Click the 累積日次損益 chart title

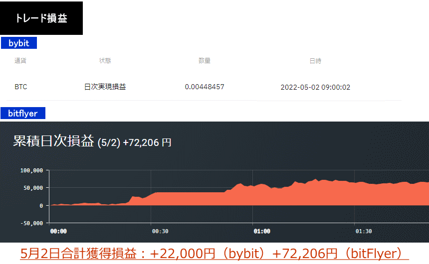53,141
